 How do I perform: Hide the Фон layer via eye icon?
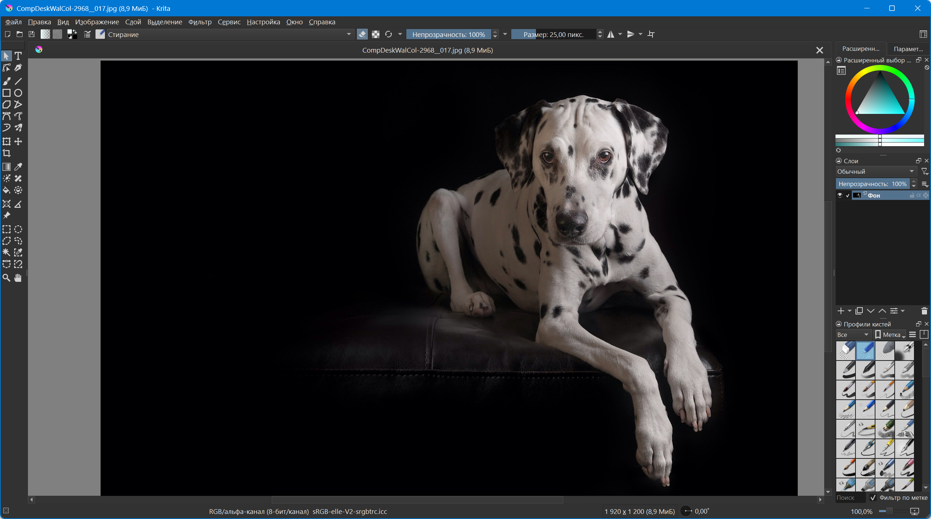(x=839, y=195)
